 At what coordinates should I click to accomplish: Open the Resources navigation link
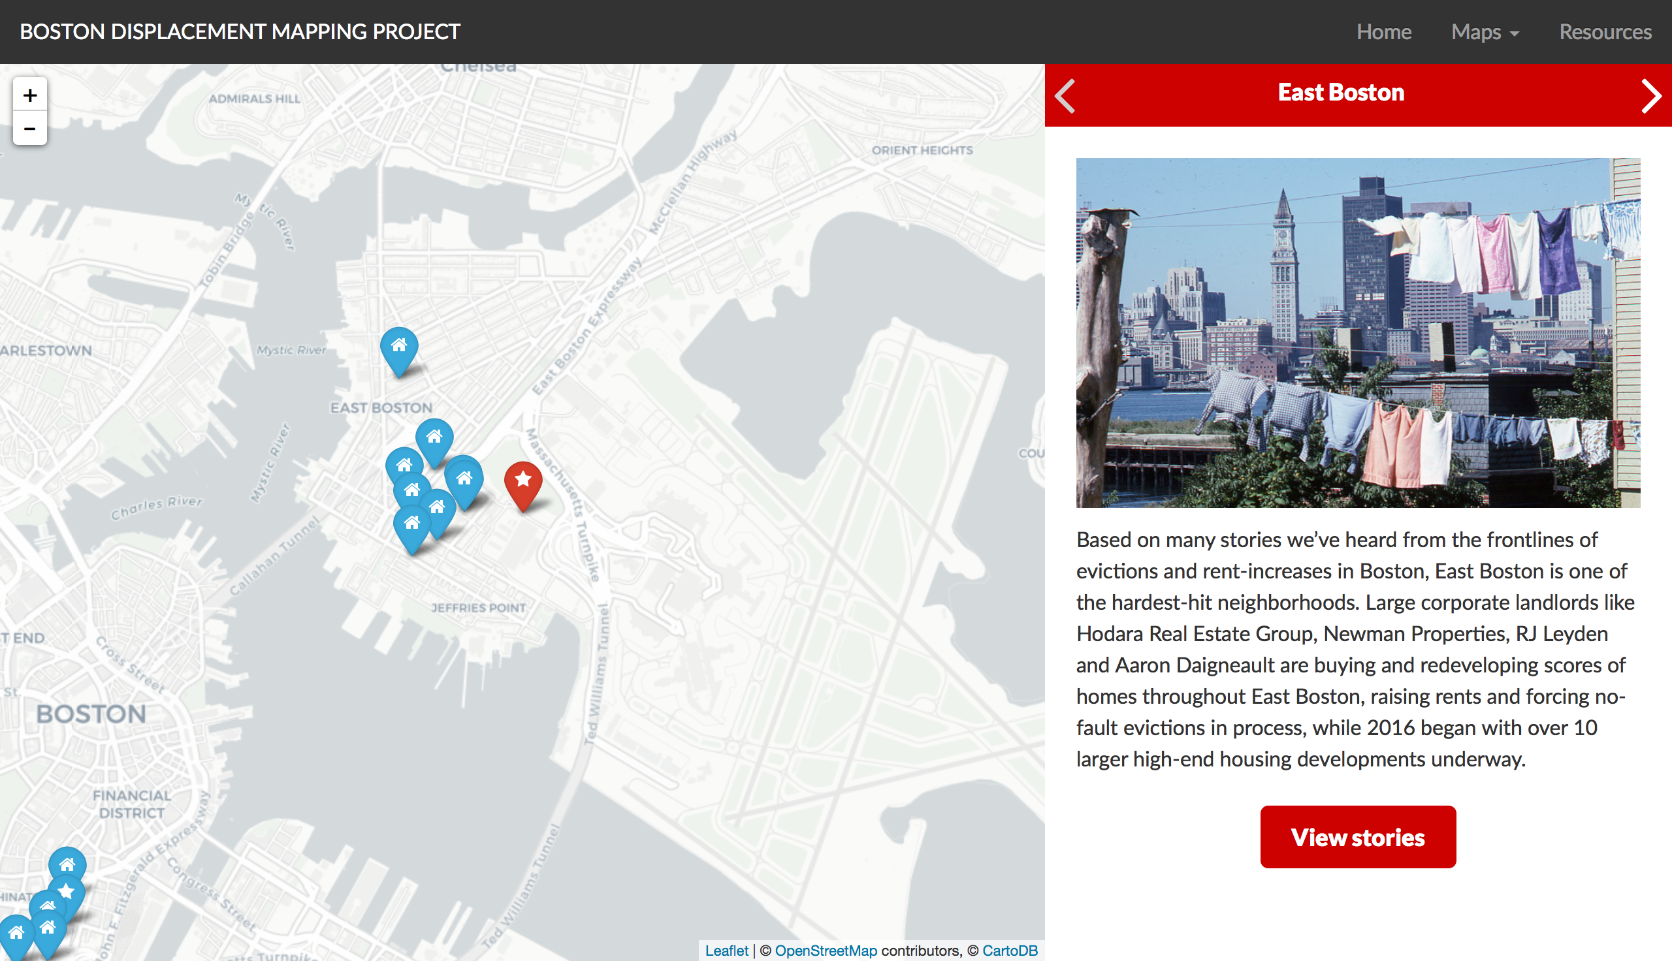click(x=1605, y=32)
